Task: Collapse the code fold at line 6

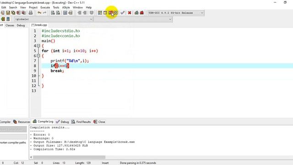Action: (38, 56)
